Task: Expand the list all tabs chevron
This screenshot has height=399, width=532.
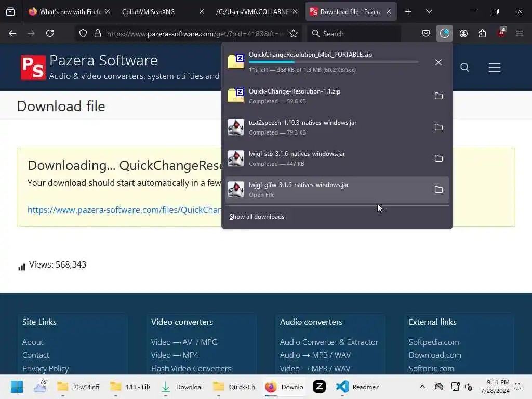Action: [429, 12]
